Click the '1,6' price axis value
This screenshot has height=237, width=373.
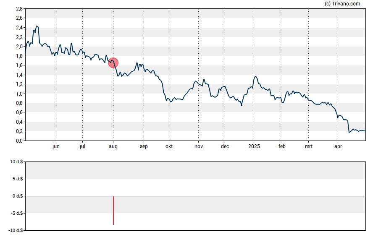(x=19, y=65)
